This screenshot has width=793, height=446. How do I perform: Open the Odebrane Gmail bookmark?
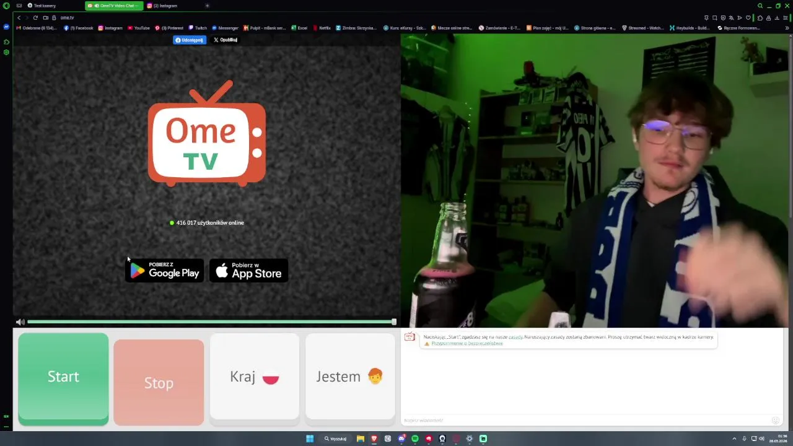point(37,28)
